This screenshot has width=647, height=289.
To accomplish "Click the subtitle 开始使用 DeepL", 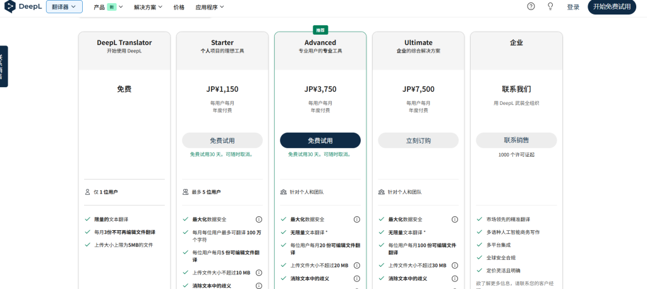I will 124,51.
